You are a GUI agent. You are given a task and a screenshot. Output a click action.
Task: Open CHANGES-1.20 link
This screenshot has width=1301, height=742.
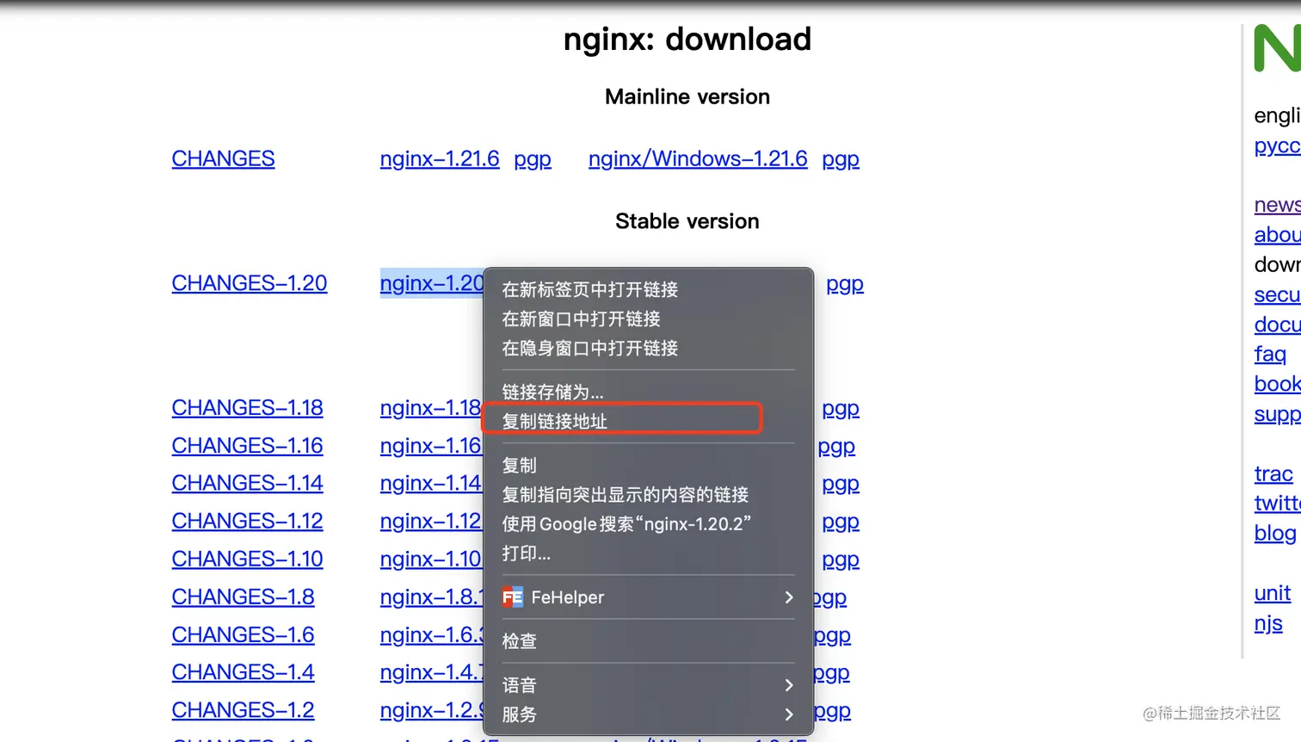point(250,283)
